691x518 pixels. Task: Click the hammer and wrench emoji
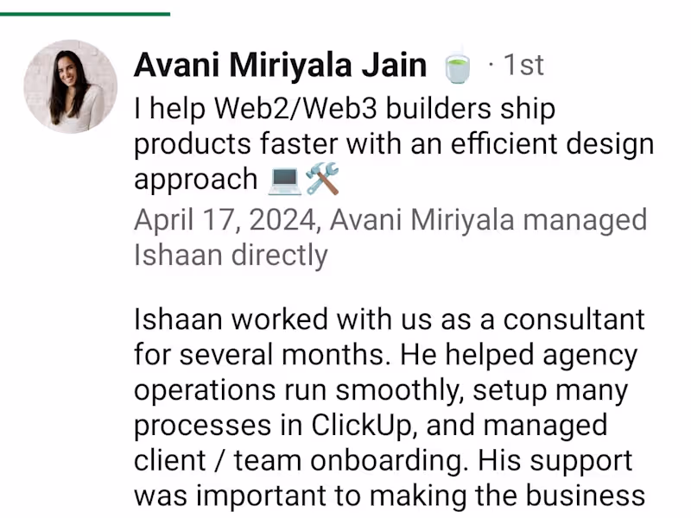[322, 179]
